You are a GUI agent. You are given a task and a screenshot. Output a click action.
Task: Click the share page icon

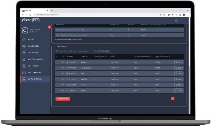pos(160,15)
